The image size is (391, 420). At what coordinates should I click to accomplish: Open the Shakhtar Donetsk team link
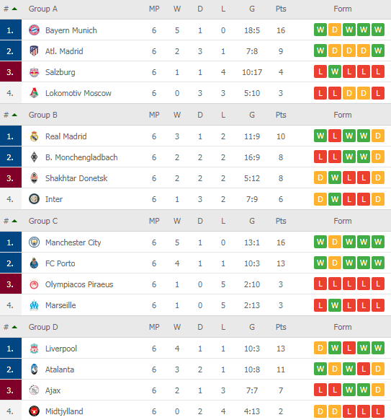click(76, 178)
